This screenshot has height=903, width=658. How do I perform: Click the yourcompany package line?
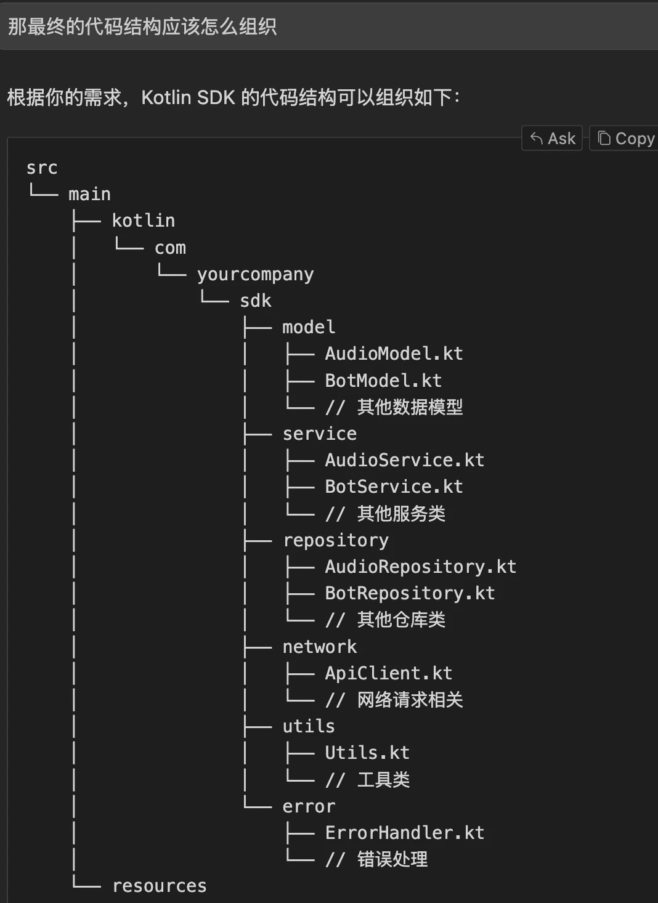(x=255, y=274)
